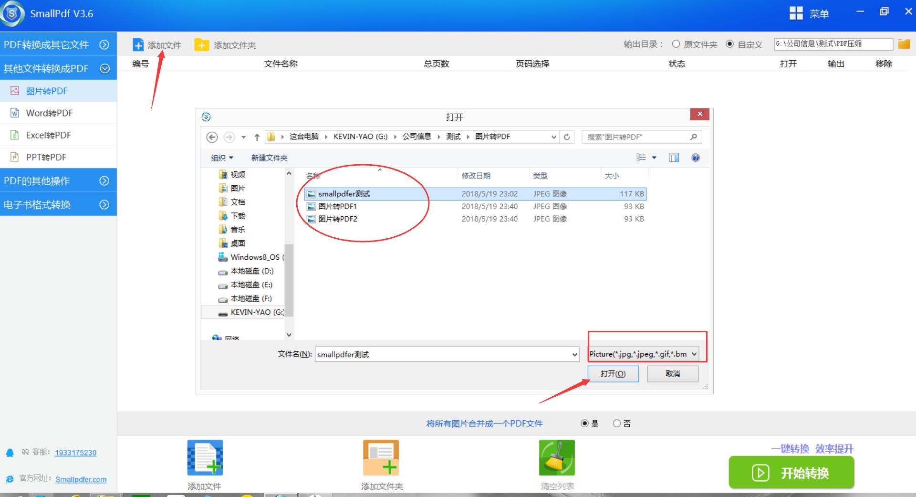Select the 图片转PDF sidebar item
The image size is (916, 497).
pos(58,91)
